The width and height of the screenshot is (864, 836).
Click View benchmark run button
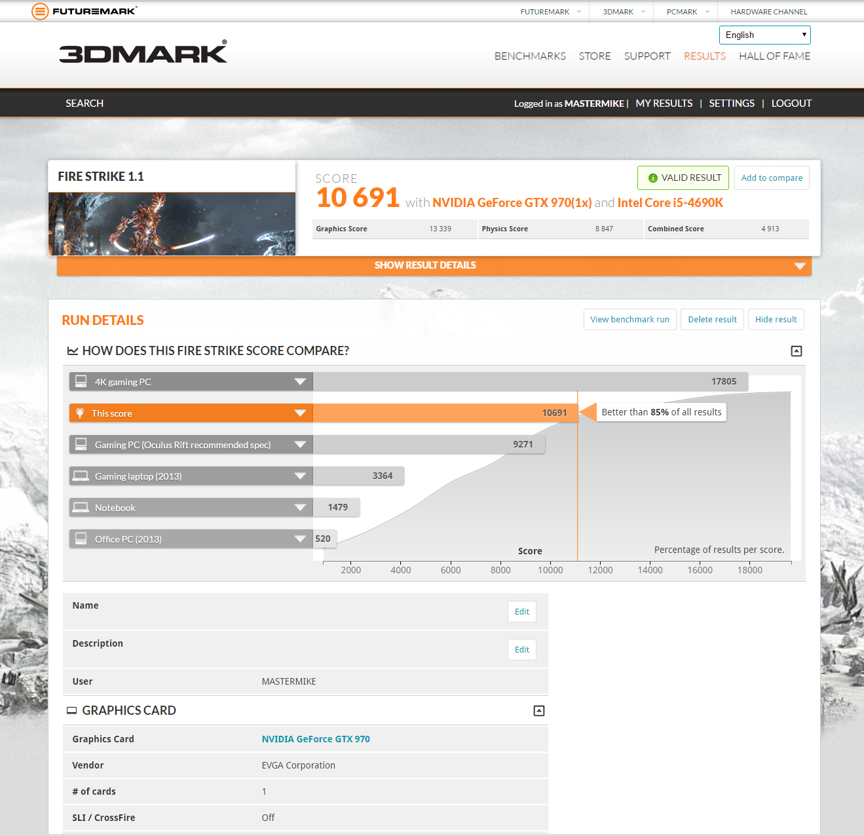click(x=629, y=320)
